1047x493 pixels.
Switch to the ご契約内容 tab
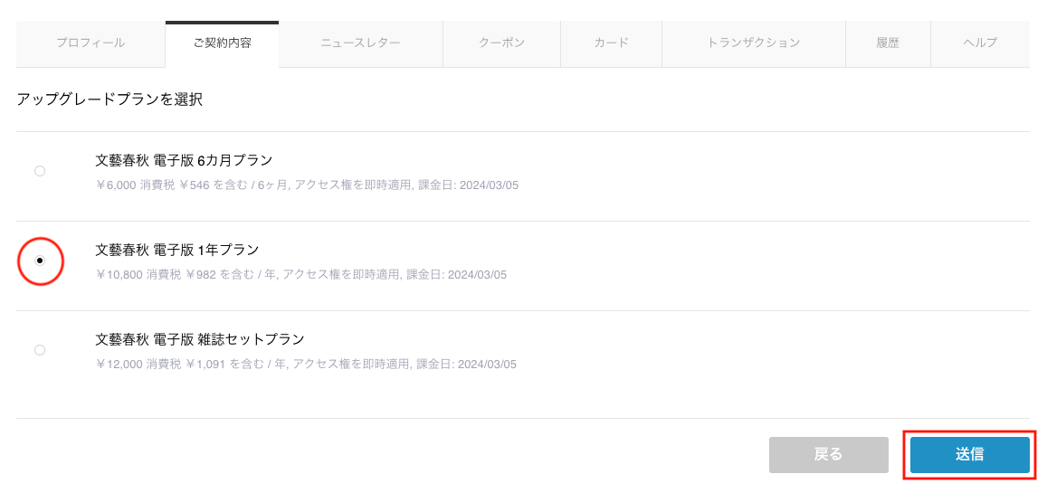coord(223,43)
